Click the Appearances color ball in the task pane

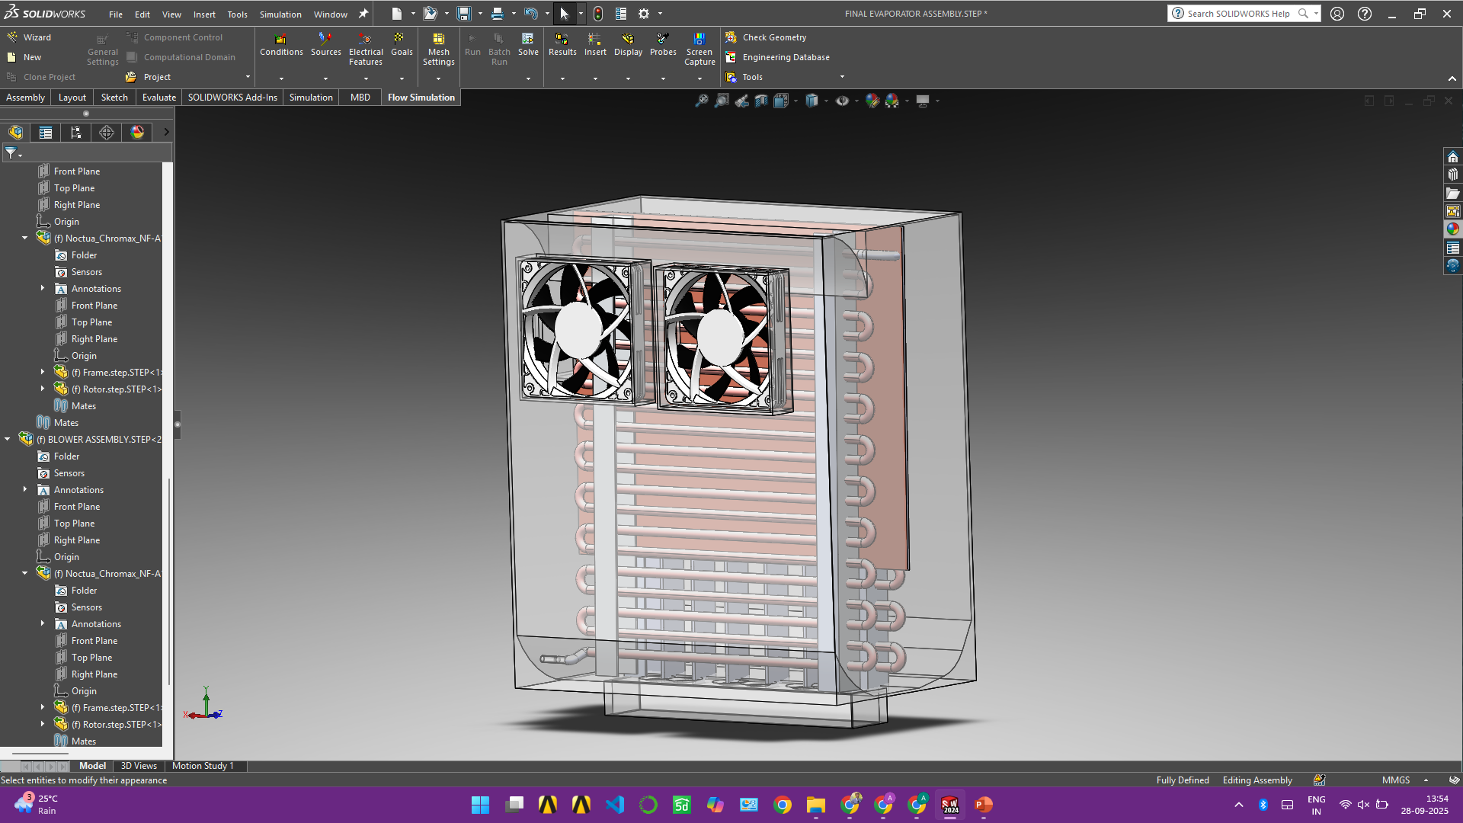point(1452,229)
